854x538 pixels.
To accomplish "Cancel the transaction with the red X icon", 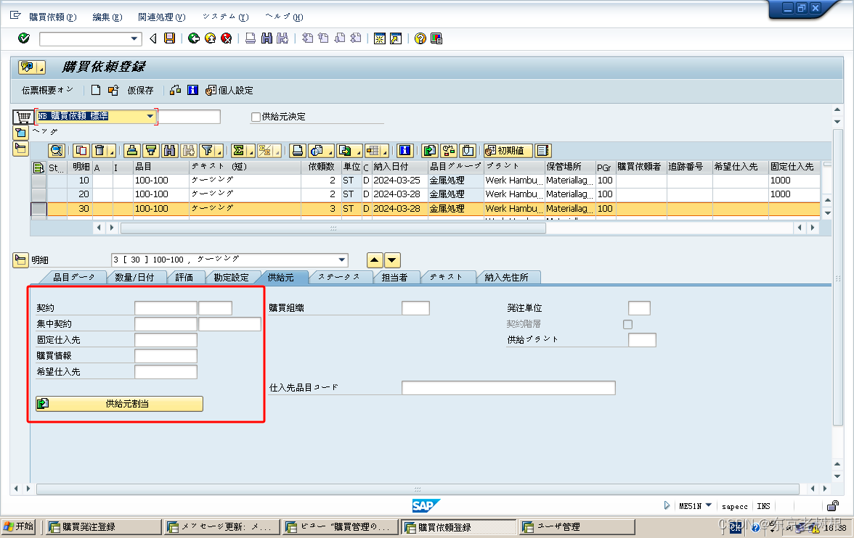I will pyautogui.click(x=226, y=38).
